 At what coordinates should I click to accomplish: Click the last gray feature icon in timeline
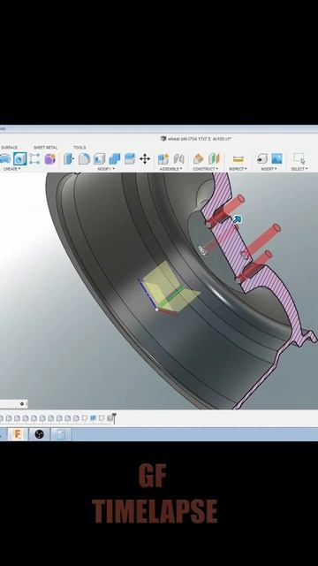point(110,418)
